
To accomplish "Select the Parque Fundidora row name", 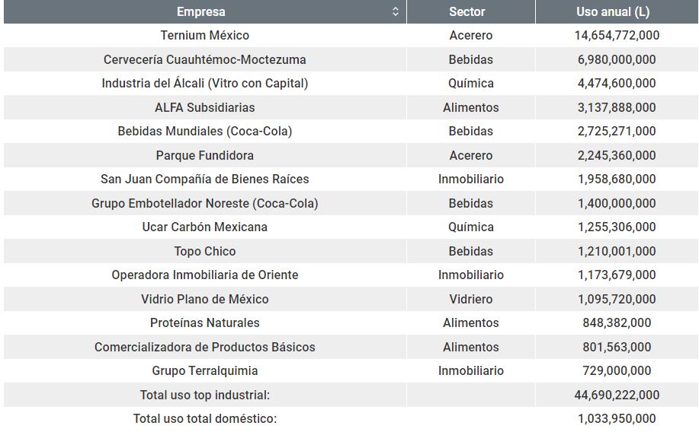I will (x=204, y=155).
